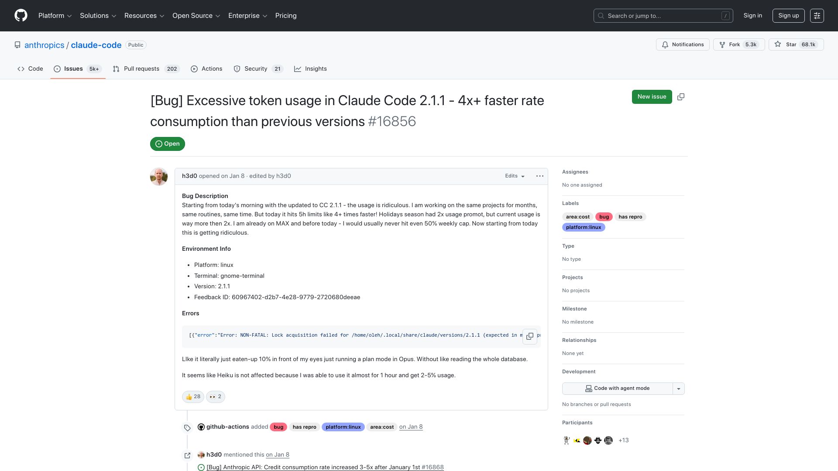The image size is (838, 471).
Task: Open the h3d0 avatar beside the issue comment
Action: (159, 177)
